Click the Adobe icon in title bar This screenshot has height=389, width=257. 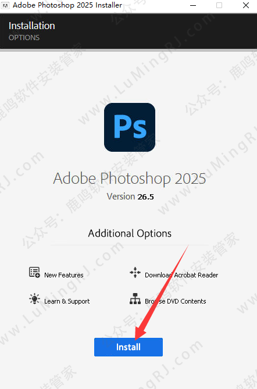coord(5,5)
